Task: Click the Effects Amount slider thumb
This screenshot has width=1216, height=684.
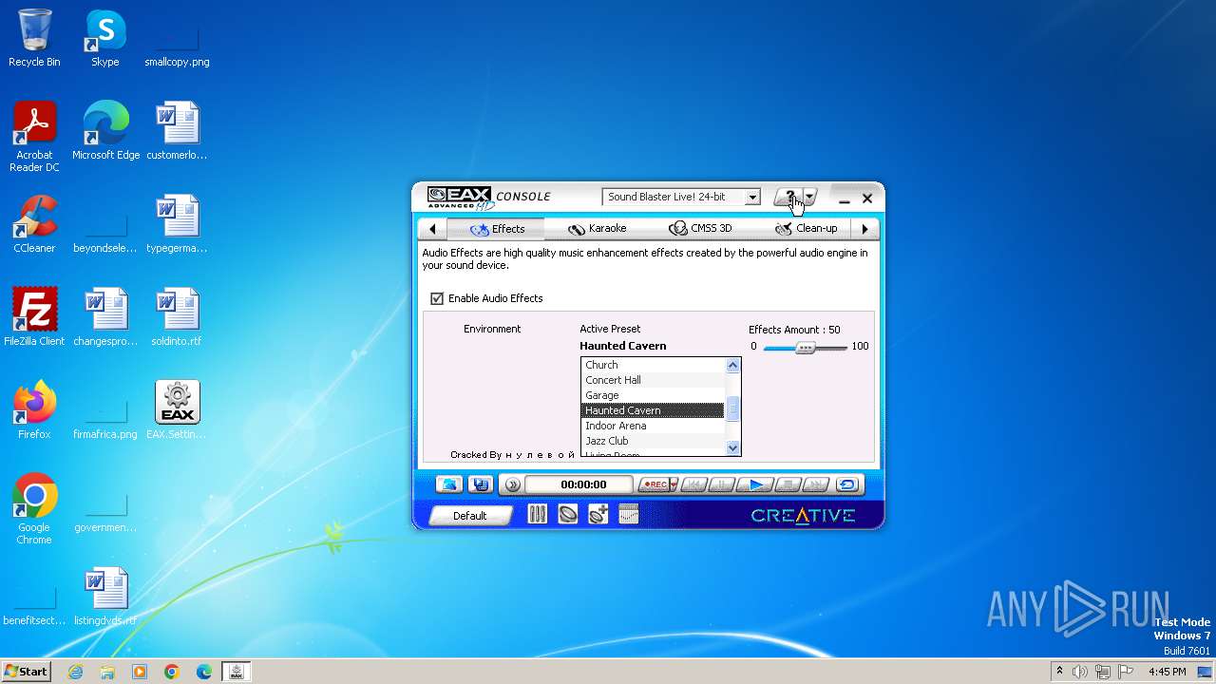Action: pyautogui.click(x=806, y=348)
